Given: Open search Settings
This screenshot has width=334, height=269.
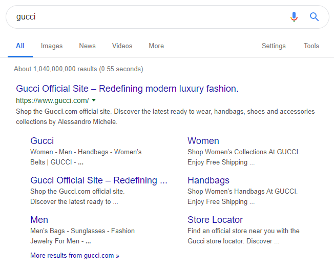Looking at the screenshot, I should 274,46.
